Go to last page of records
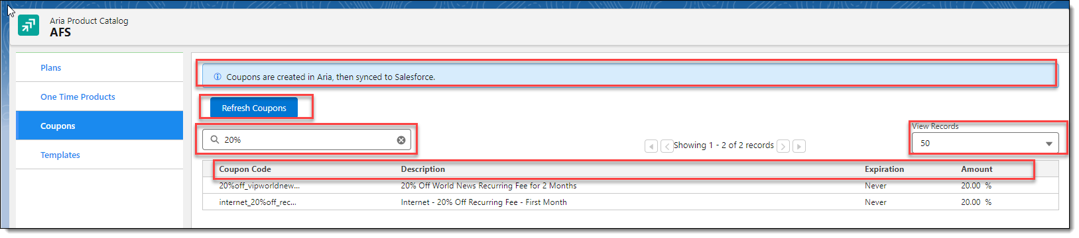The image size is (1079, 238). pyautogui.click(x=799, y=146)
